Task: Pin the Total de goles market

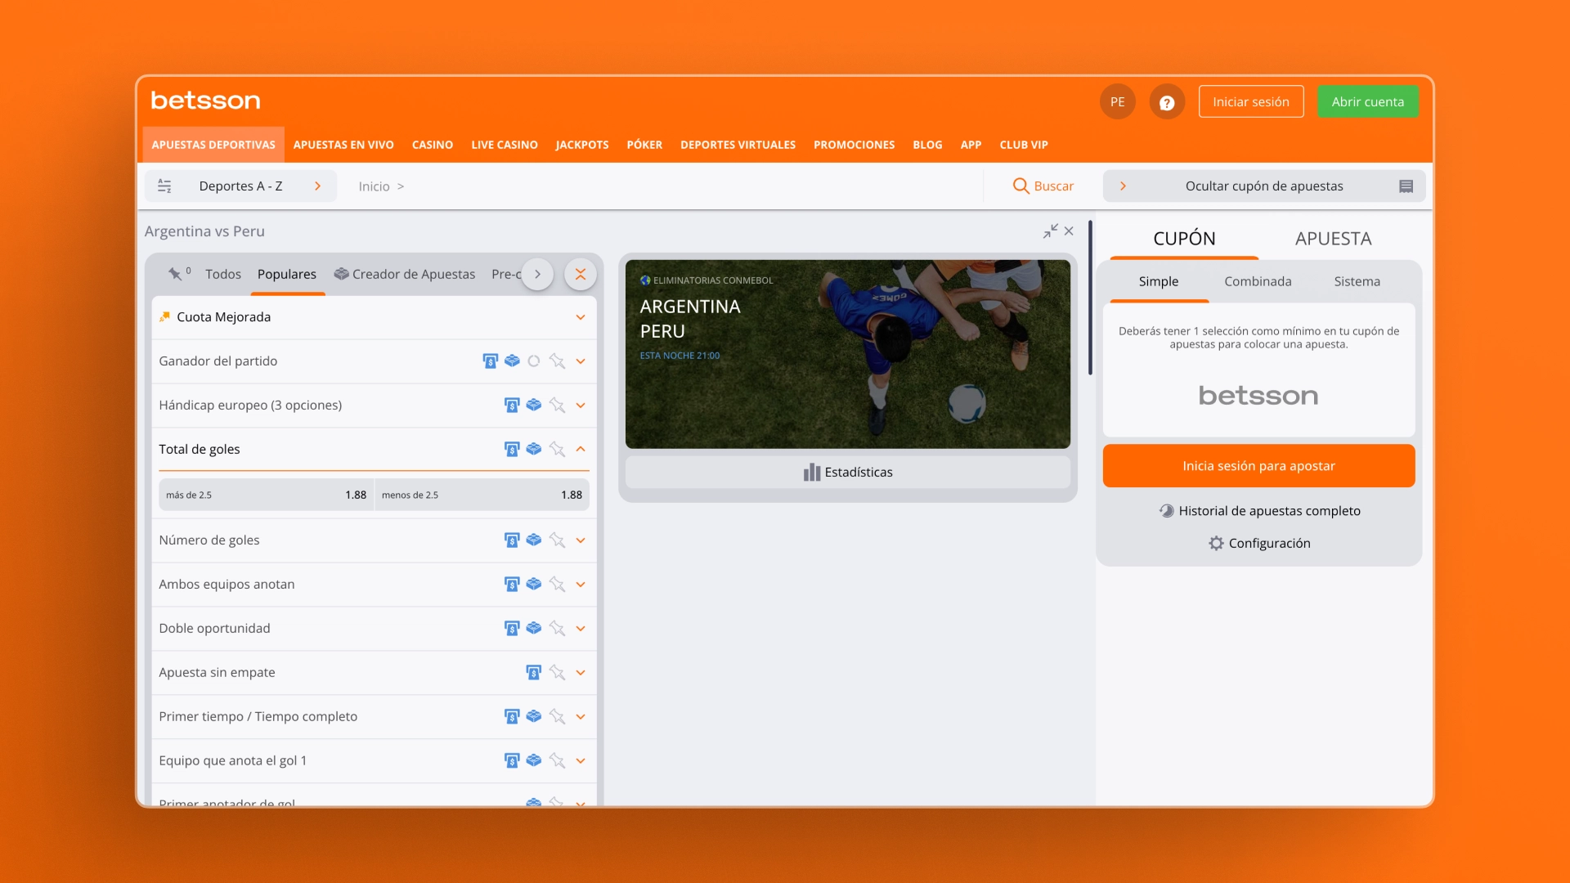Action: [x=557, y=449]
